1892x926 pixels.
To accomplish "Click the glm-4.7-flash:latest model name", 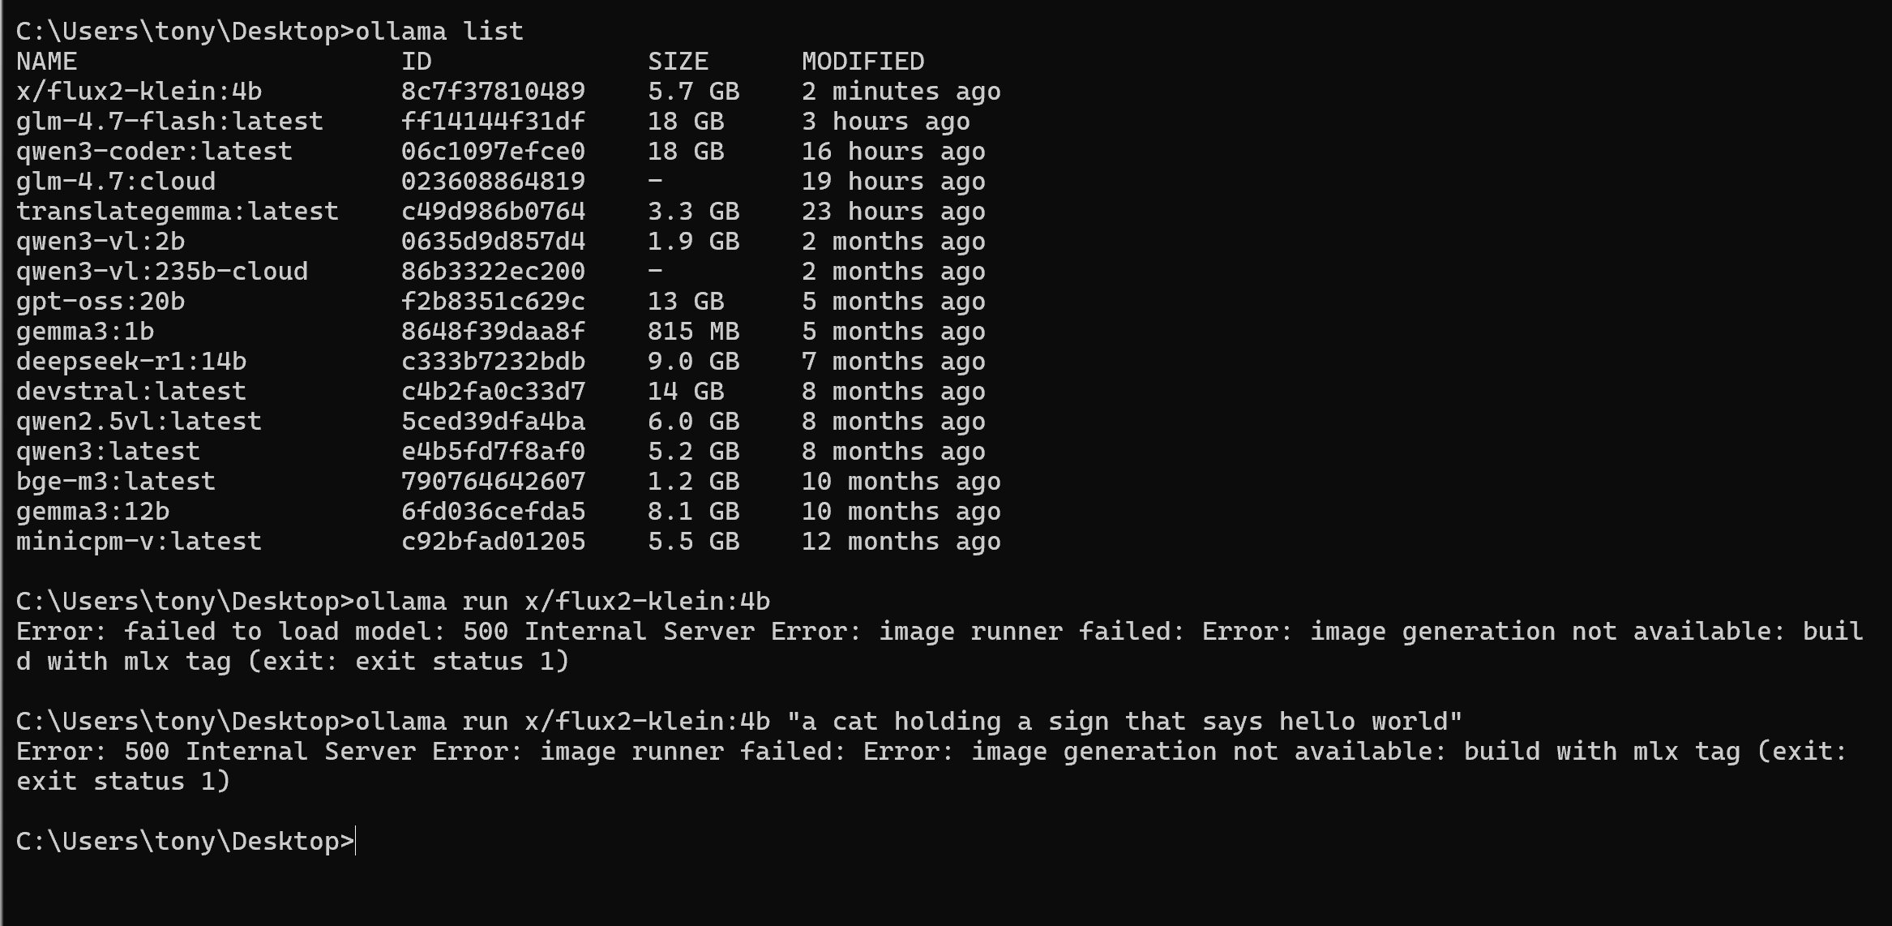I will [x=169, y=122].
